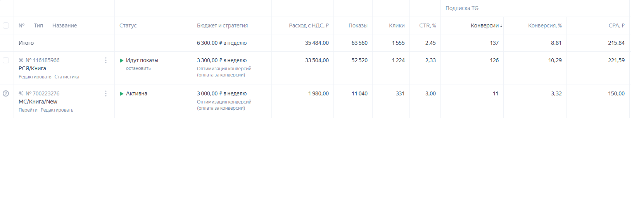Toggle the select-all checkbox in table header
Viewport: 632px width, 207px height.
6,25
